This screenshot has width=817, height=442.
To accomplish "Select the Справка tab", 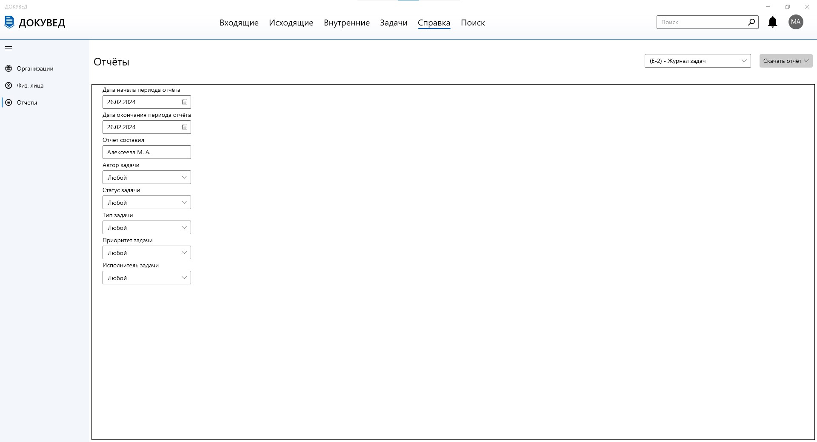I will (x=434, y=23).
